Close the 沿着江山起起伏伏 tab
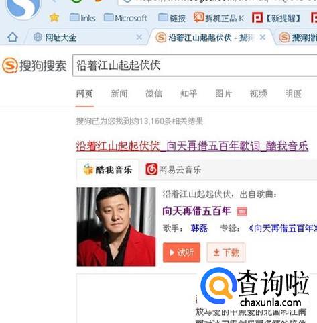The height and width of the screenshot is (323, 317). [x=263, y=37]
